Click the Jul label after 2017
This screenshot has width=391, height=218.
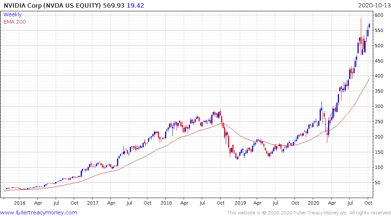pyautogui.click(x=129, y=203)
